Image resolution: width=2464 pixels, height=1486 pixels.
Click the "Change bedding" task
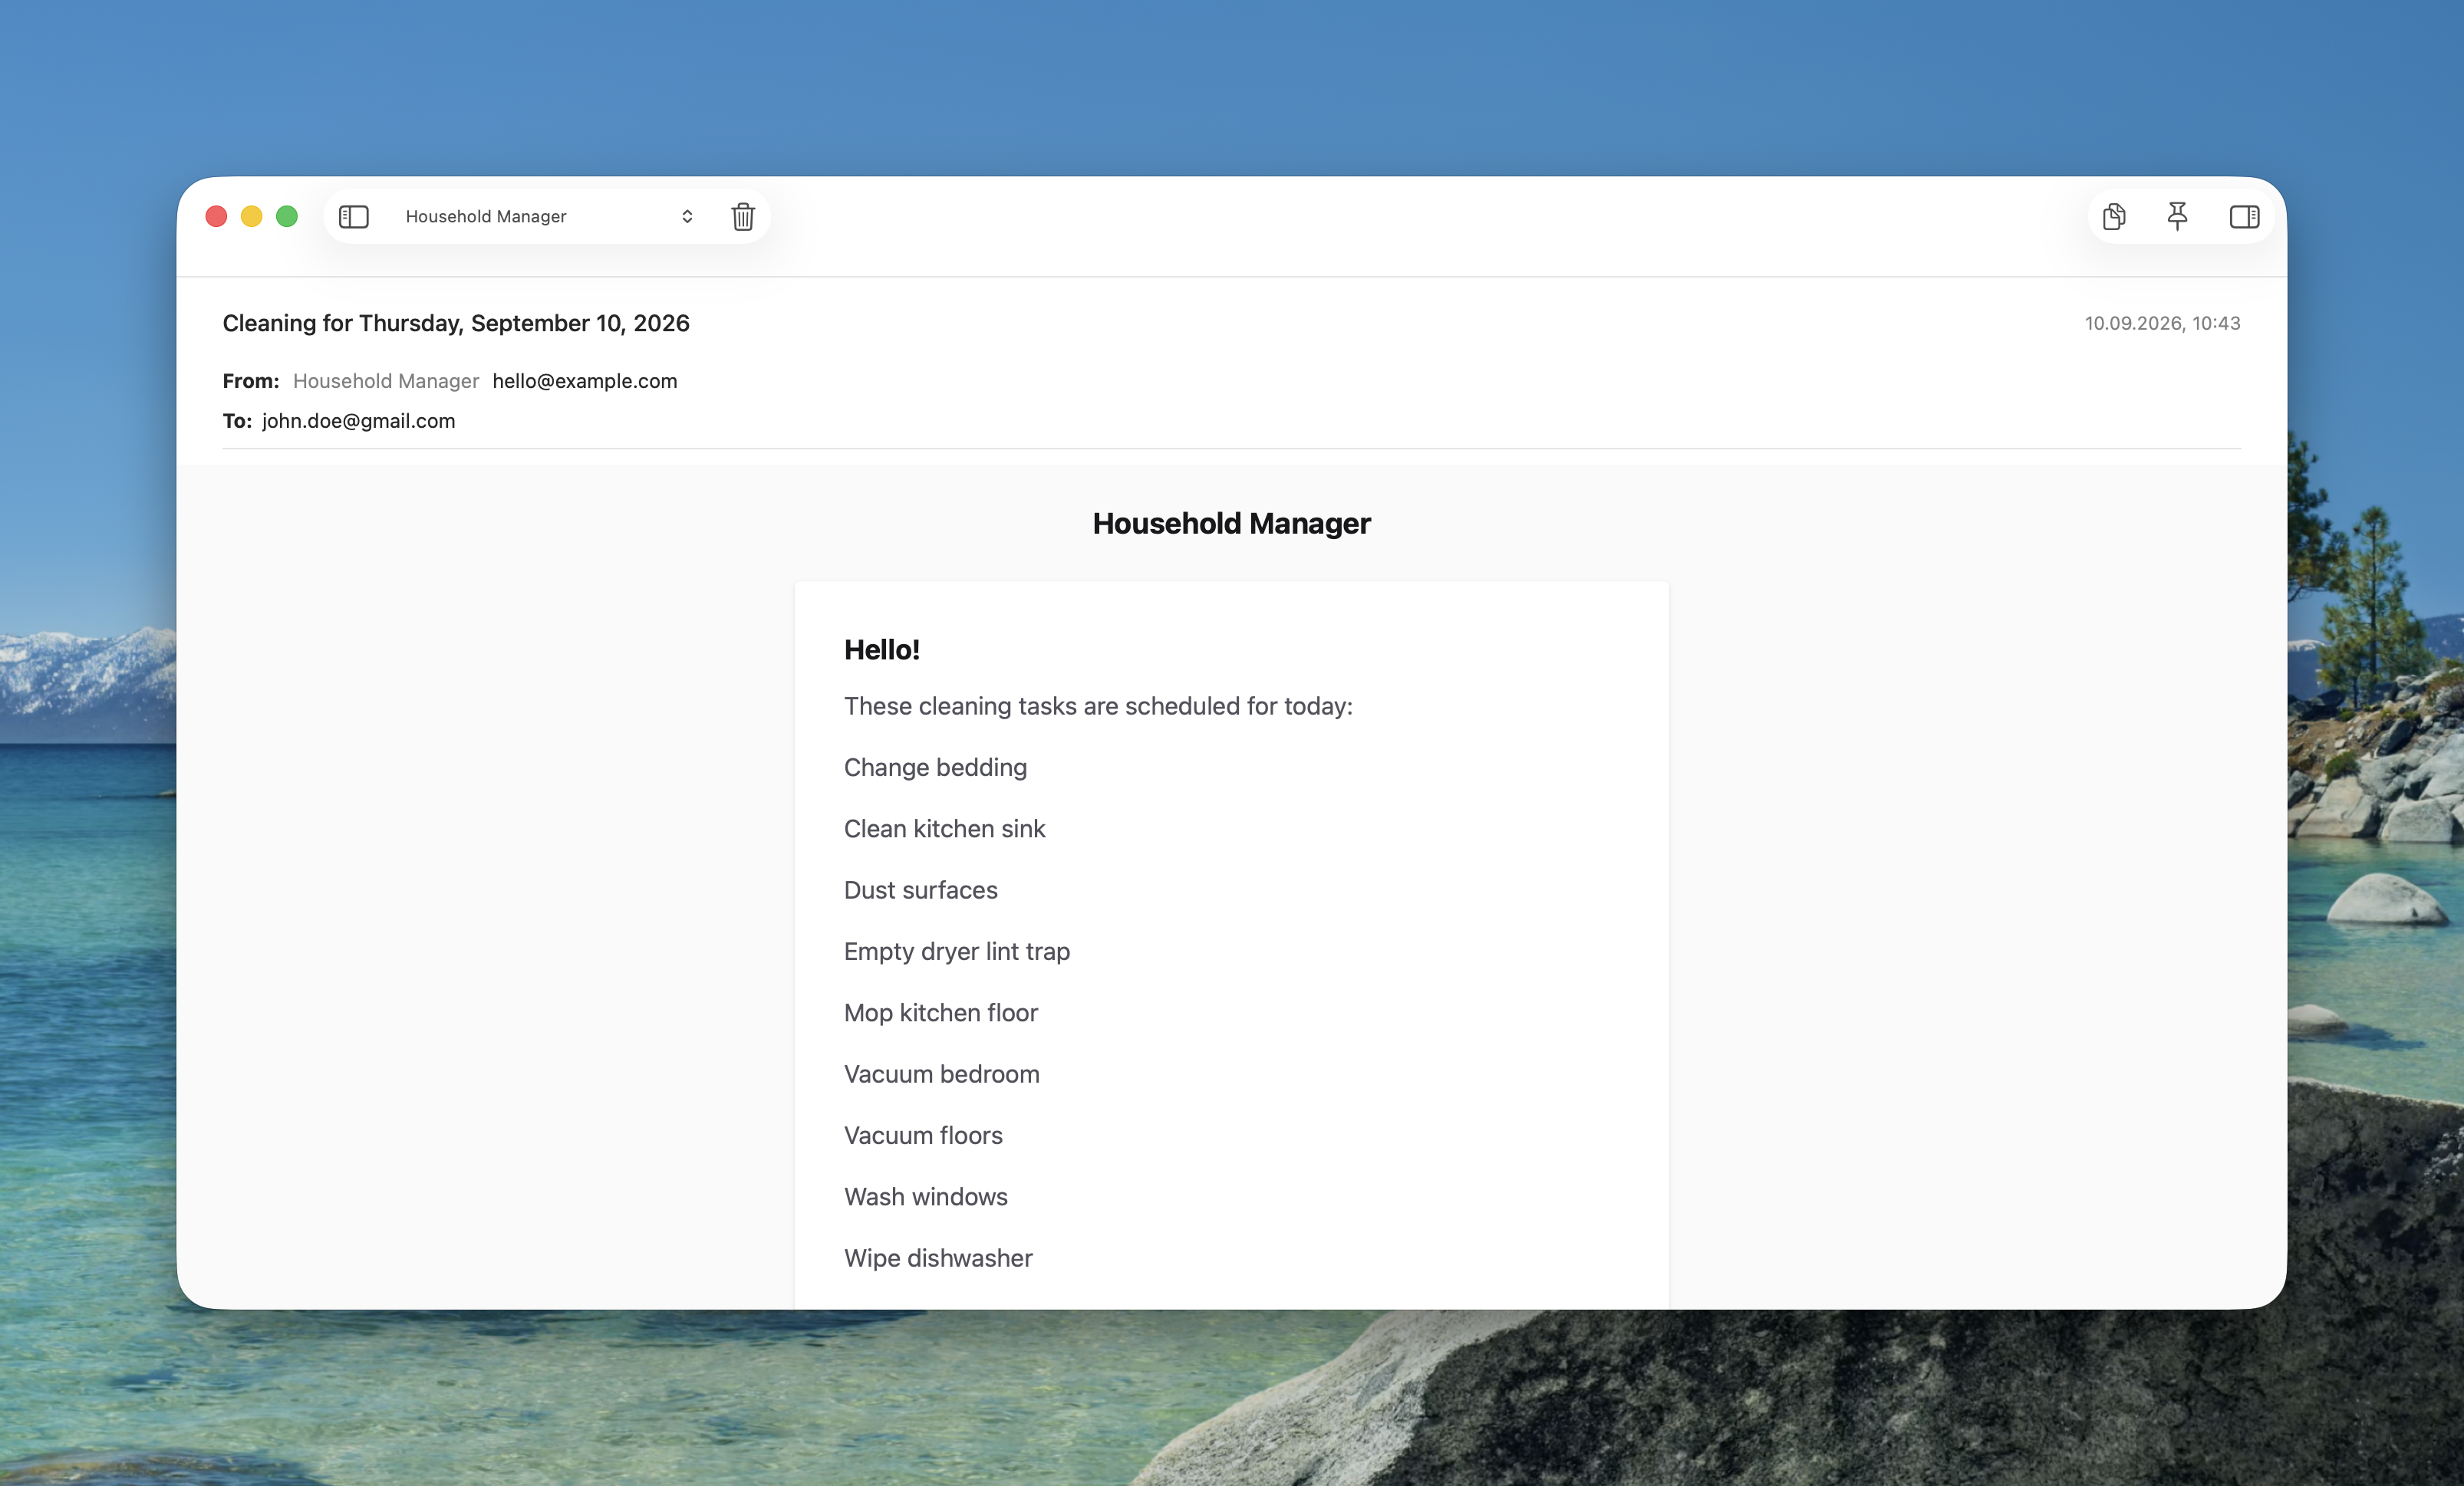click(x=935, y=768)
